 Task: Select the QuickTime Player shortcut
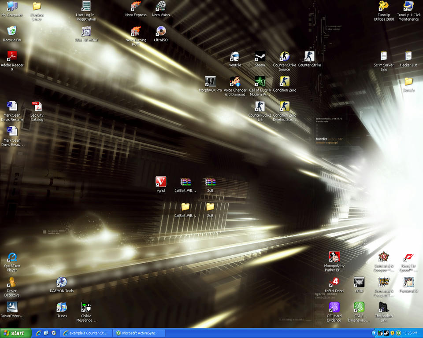[12, 262]
